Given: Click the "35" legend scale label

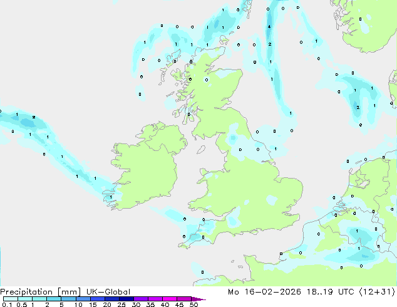Looking at the screenshot, I should (150, 304).
